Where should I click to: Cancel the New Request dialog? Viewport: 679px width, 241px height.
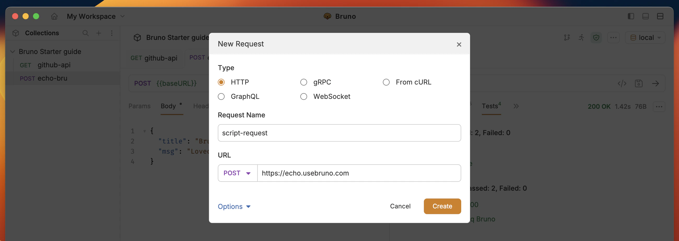click(400, 206)
